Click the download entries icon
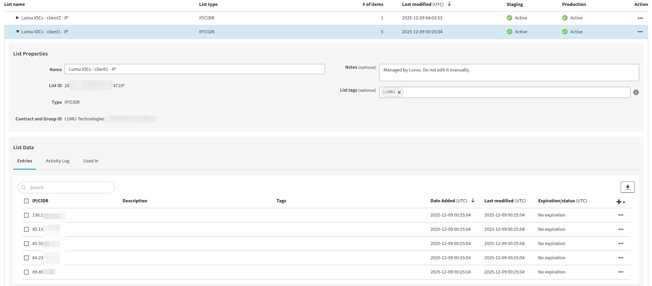The width and height of the screenshot is (652, 286). coord(627,187)
